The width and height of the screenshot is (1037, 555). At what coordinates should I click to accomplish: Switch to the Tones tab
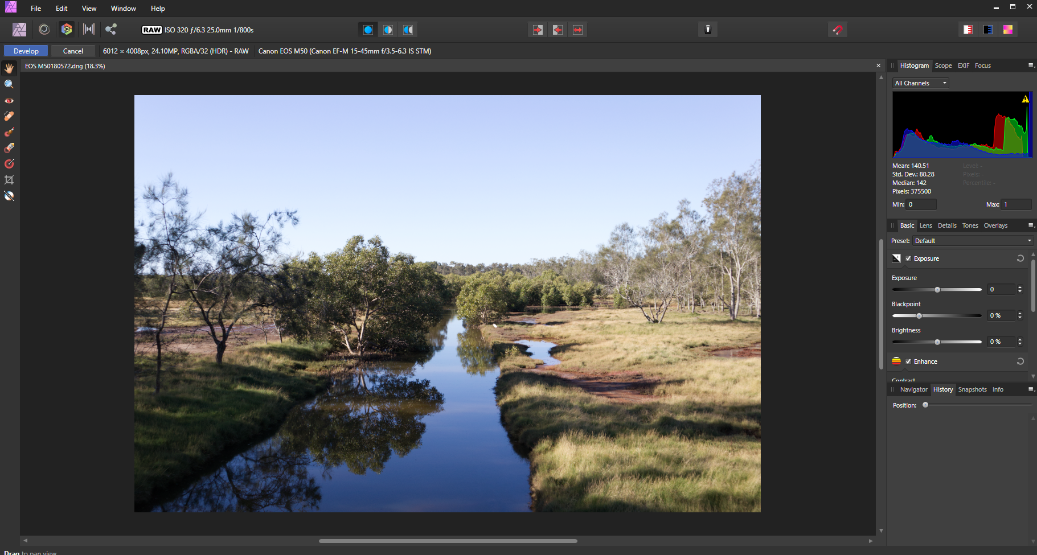click(x=970, y=225)
